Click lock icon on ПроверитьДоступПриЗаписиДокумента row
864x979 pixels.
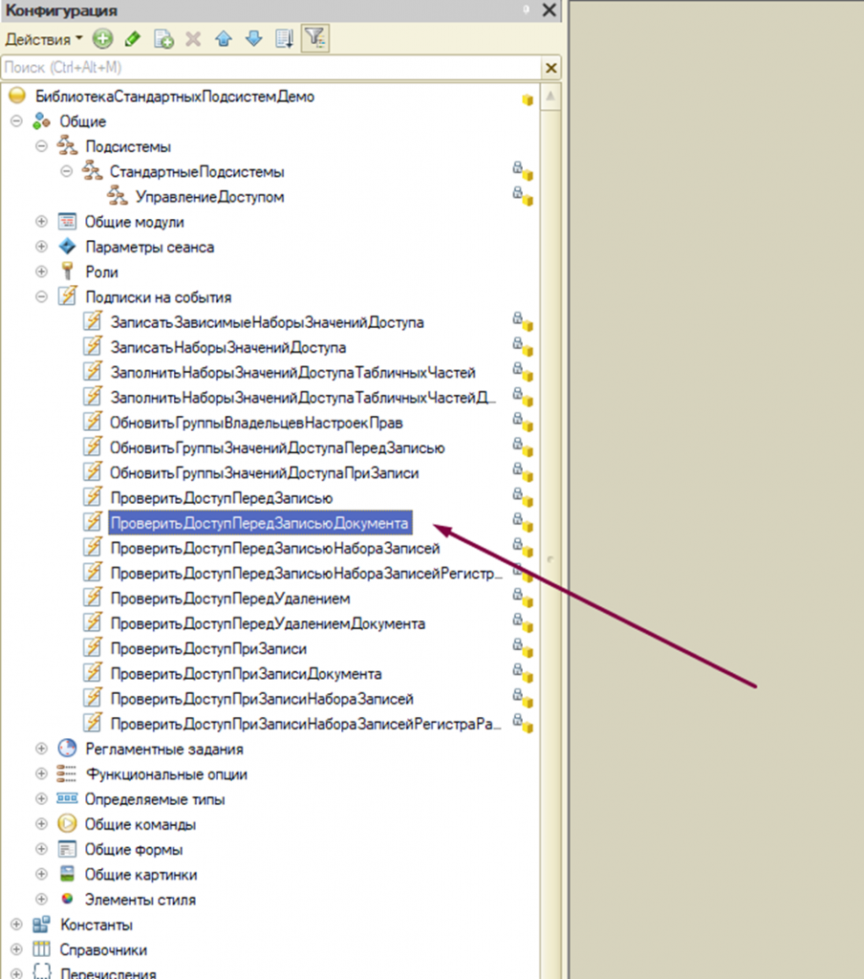pyautogui.click(x=517, y=669)
